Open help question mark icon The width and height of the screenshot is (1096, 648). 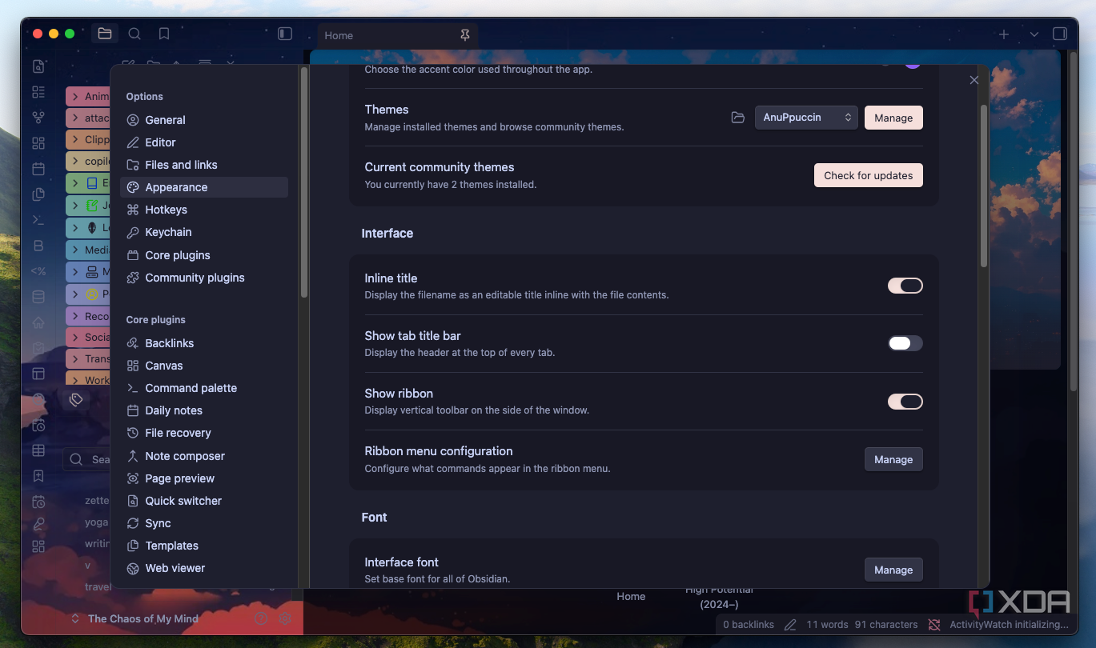click(260, 618)
